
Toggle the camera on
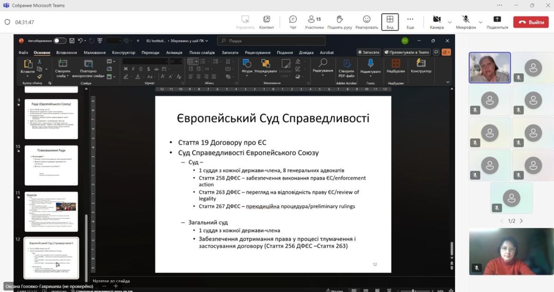coord(436,22)
